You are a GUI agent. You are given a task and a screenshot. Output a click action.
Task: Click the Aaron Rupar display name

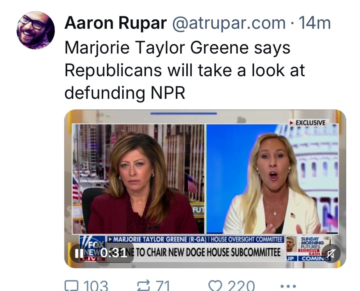coord(115,23)
